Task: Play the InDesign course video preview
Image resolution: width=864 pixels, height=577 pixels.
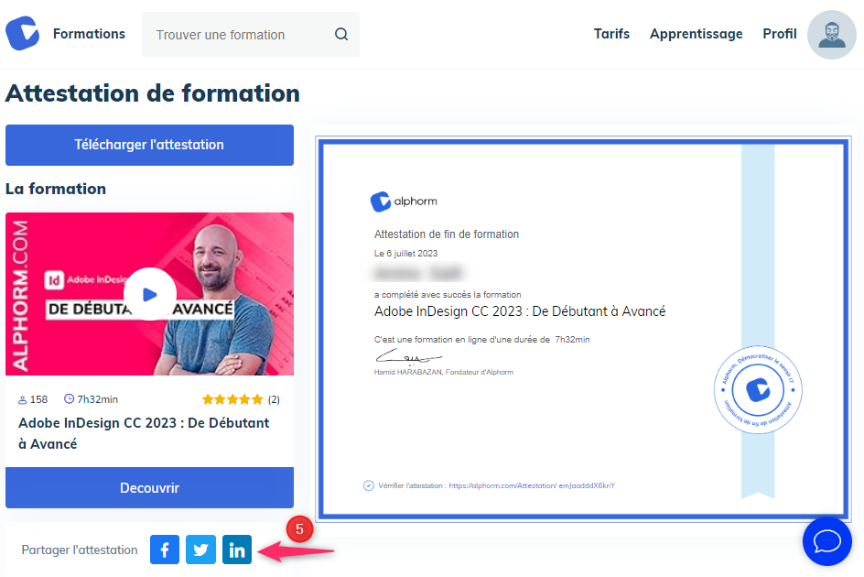Action: click(150, 294)
